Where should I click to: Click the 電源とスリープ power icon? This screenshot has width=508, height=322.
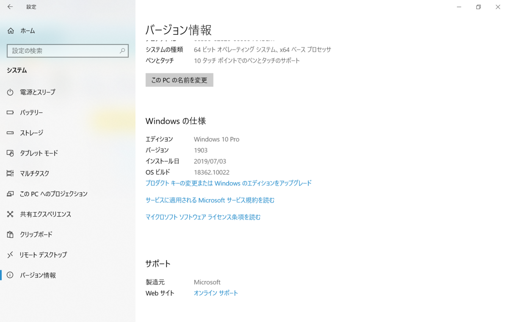[10, 92]
